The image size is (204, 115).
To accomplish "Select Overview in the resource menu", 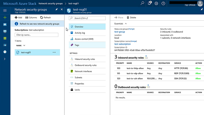I will [87, 27].
